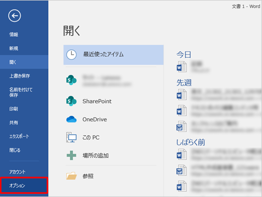Click the SharePoint icon with blurred account name
The height and width of the screenshot is (197, 262).
click(71, 80)
